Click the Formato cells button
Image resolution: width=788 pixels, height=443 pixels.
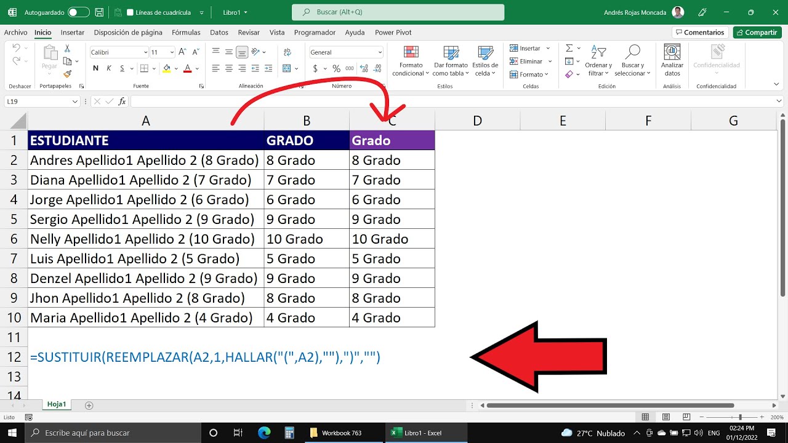(x=529, y=74)
